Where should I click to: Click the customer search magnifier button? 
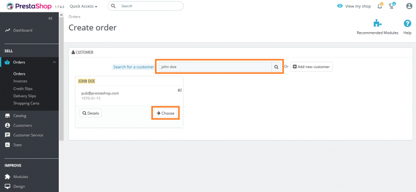point(276,67)
